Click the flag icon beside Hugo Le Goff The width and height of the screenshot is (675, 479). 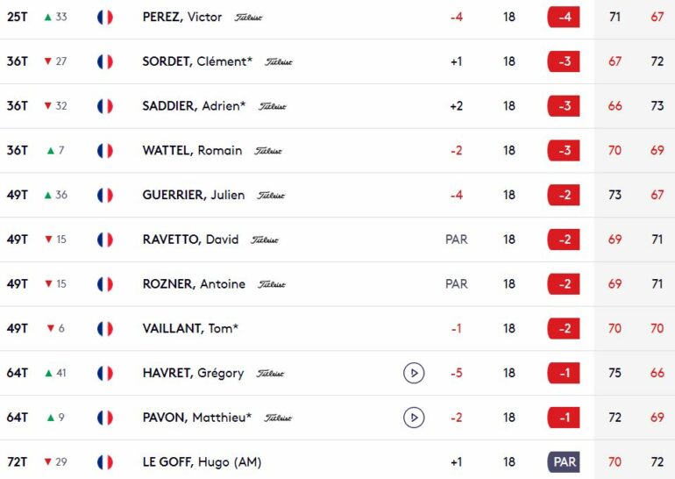click(105, 462)
